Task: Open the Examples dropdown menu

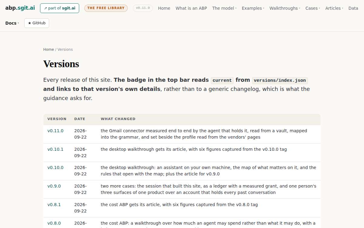Action: [x=253, y=8]
